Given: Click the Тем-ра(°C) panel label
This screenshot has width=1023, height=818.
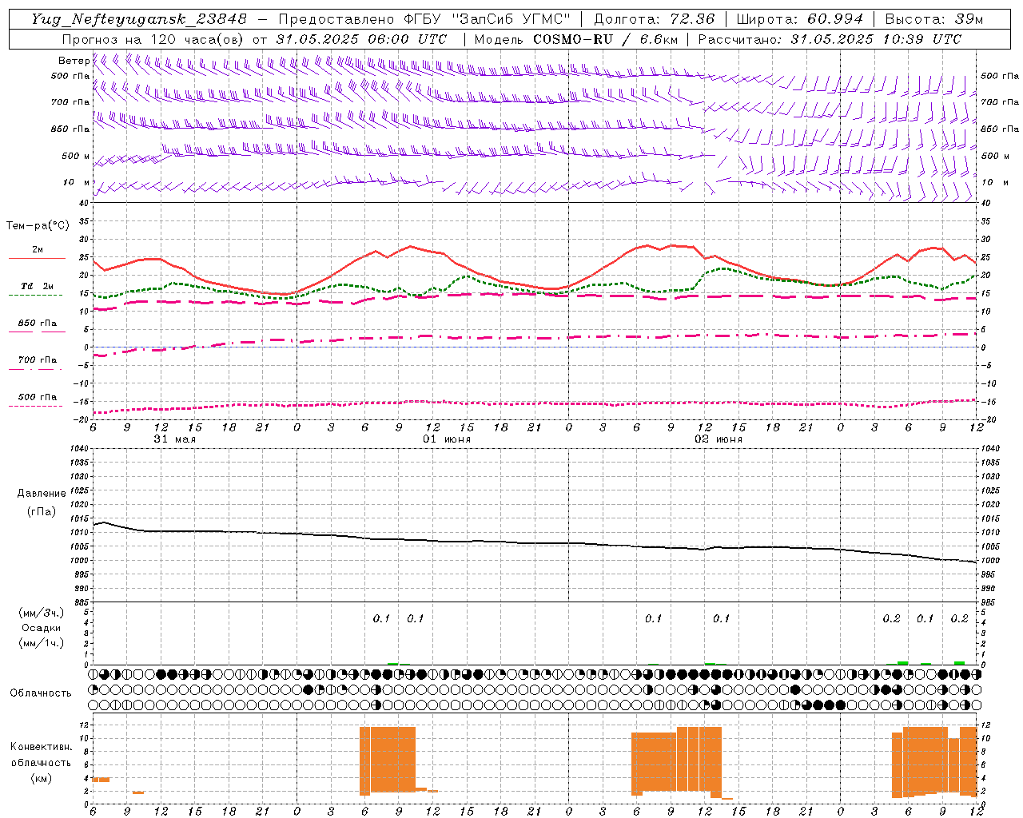Looking at the screenshot, I should tap(38, 226).
